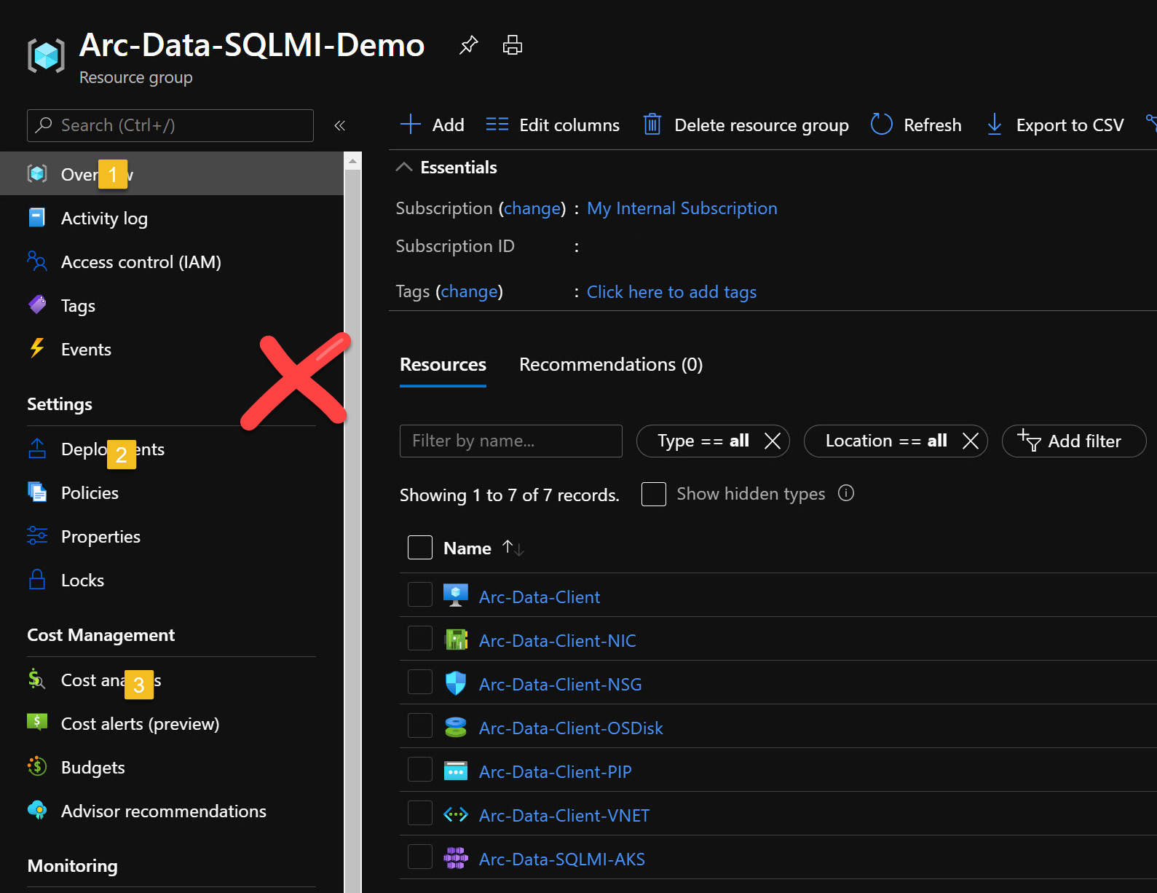Check the Arc-Data-Client-NIC row checkbox
Image resolution: width=1157 pixels, height=893 pixels.
pyautogui.click(x=420, y=638)
